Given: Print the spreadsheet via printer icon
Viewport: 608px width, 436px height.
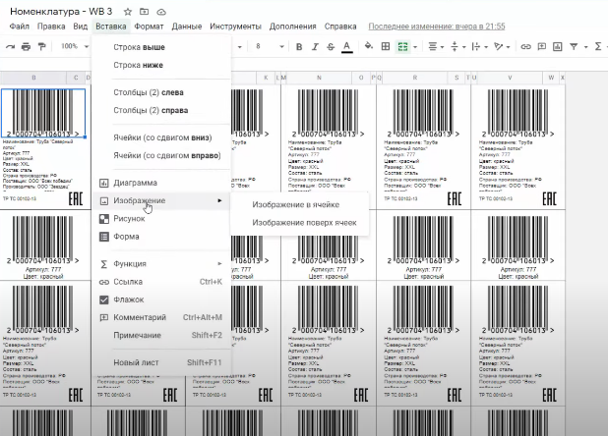Looking at the screenshot, I should (x=26, y=47).
